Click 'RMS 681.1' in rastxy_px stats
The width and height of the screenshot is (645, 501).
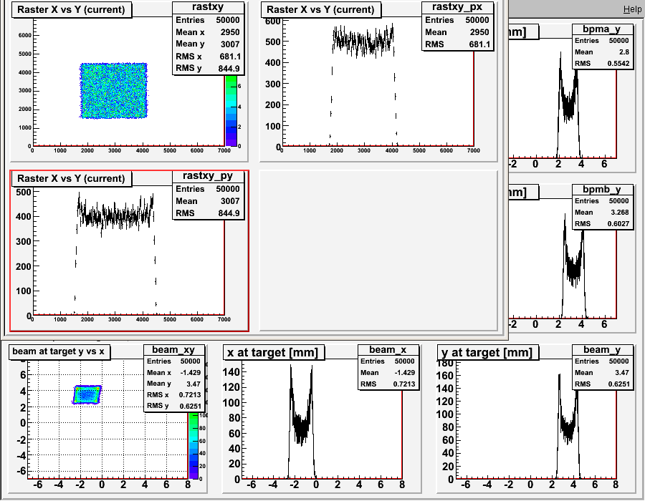coord(457,44)
